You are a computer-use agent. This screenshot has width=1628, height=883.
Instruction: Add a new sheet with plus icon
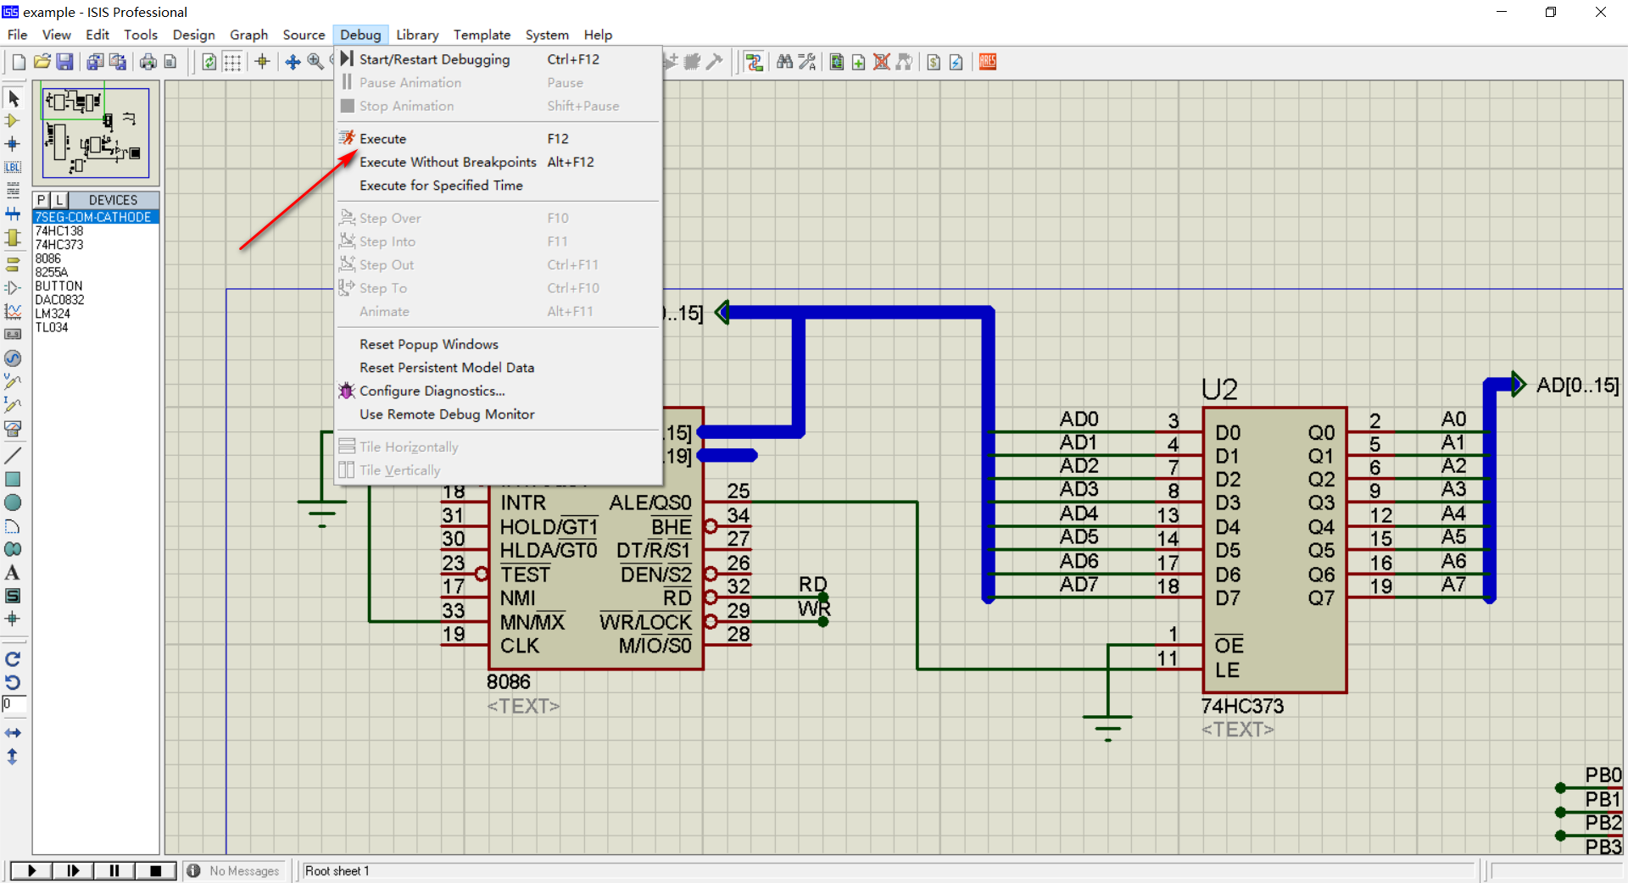pos(859,62)
